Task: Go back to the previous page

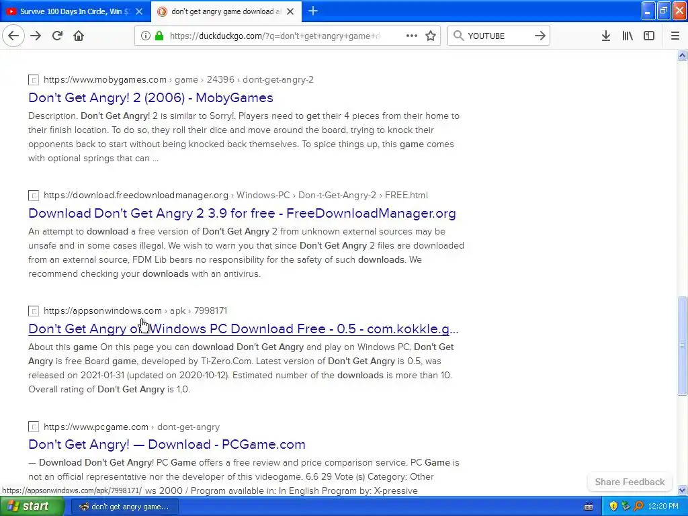Action: click(13, 36)
